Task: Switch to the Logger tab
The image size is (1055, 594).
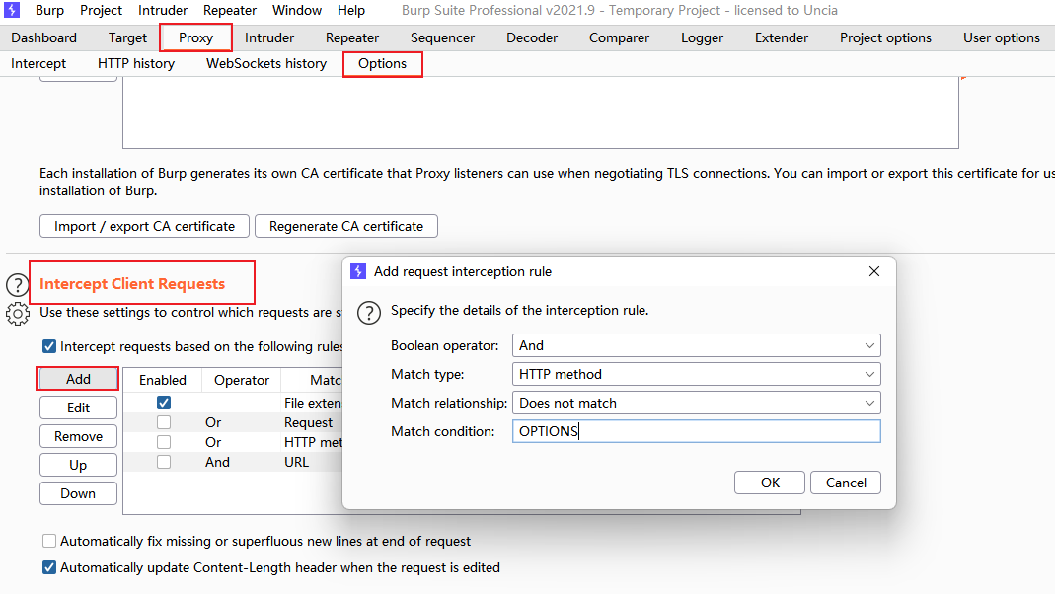Action: (x=702, y=37)
